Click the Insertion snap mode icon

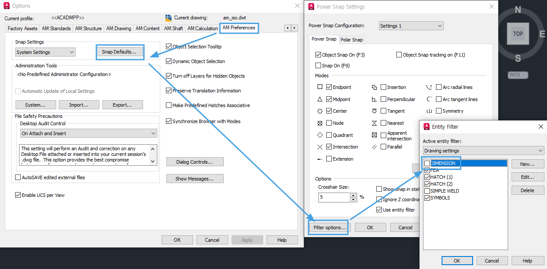pyautogui.click(x=374, y=87)
